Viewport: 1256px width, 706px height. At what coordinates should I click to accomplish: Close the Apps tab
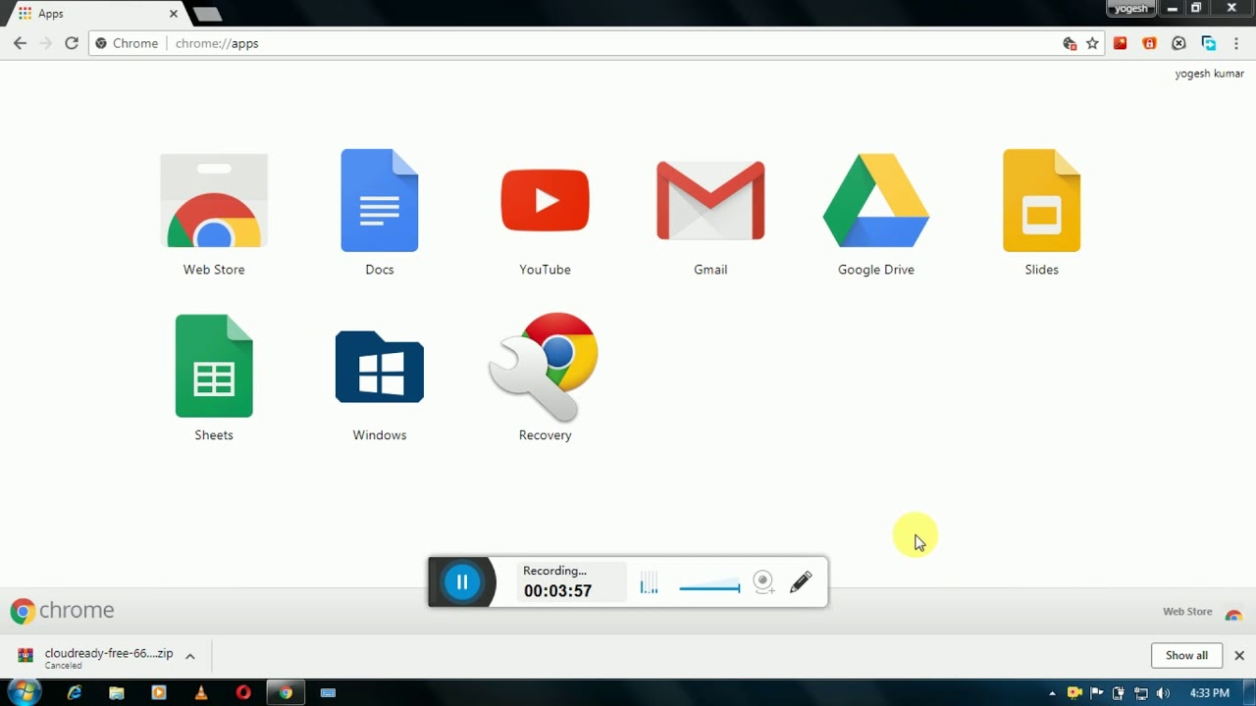(174, 14)
